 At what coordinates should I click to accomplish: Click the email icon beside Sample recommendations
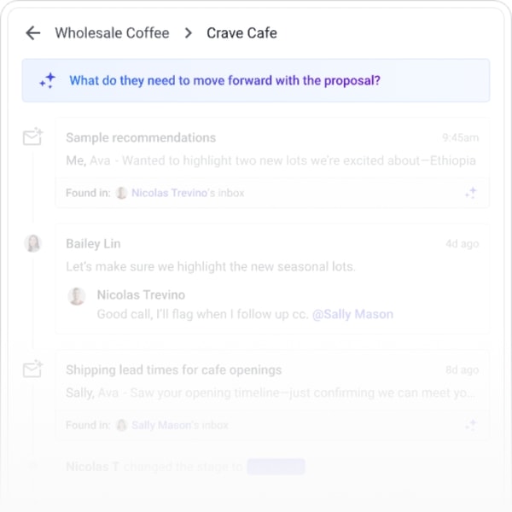(32, 137)
